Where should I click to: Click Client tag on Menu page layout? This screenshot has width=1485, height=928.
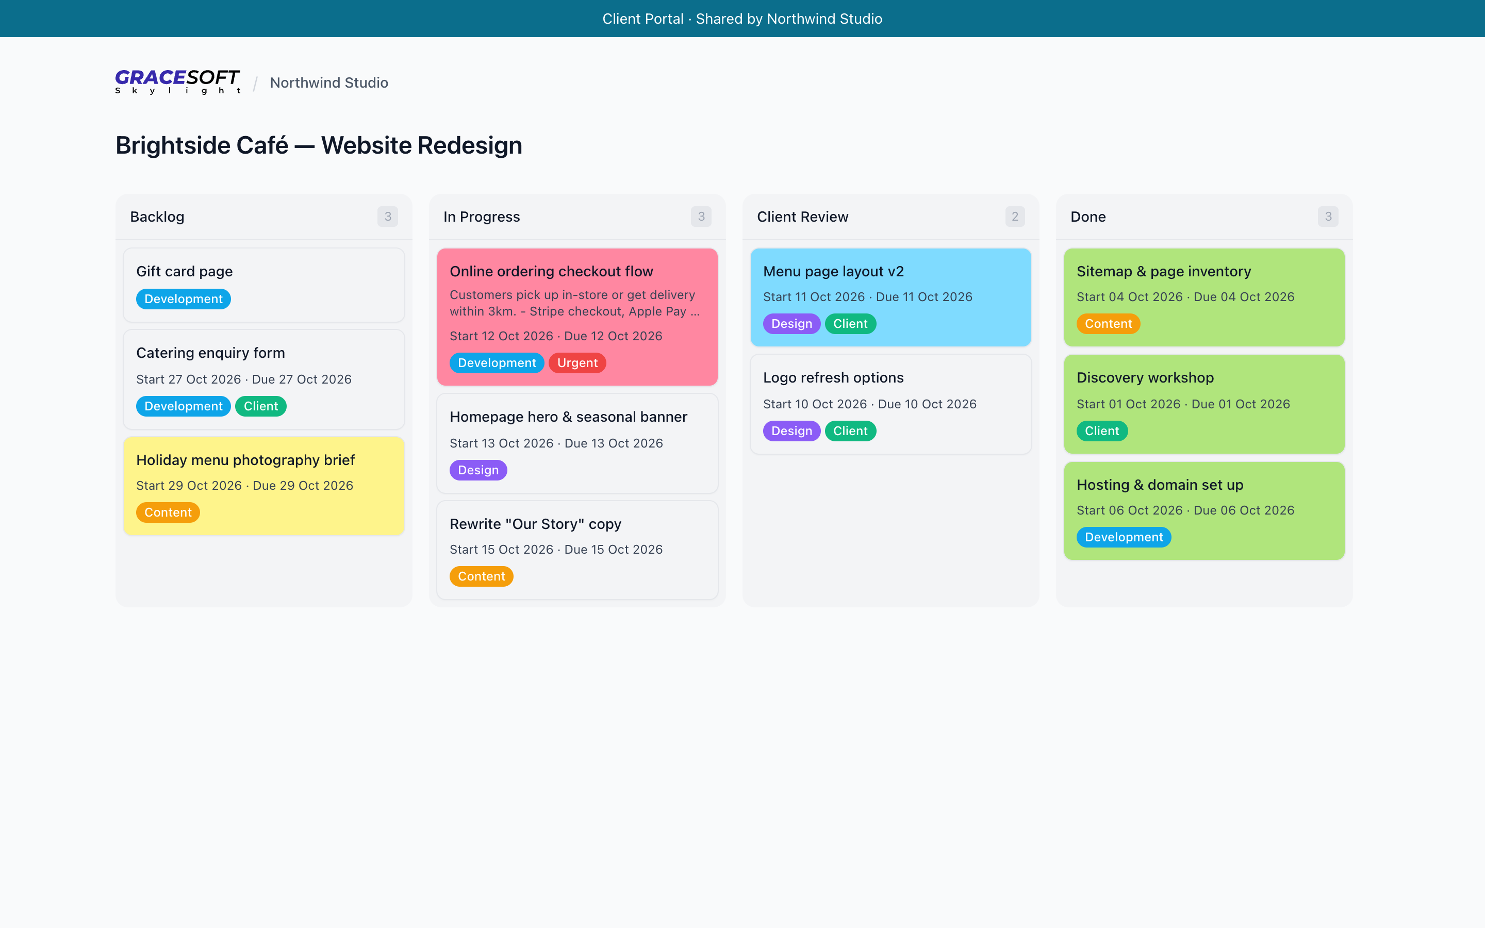850,323
